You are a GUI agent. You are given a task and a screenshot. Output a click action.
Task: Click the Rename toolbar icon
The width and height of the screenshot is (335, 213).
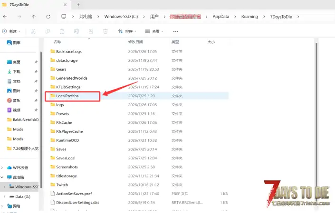click(77, 31)
